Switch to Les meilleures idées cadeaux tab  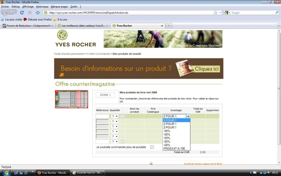(x=83, y=26)
